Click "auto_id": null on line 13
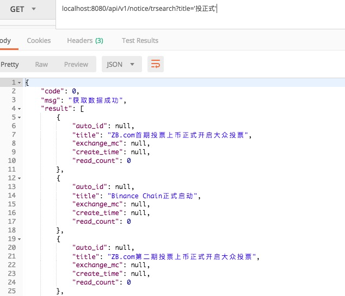This screenshot has height=296, width=345. [x=103, y=187]
